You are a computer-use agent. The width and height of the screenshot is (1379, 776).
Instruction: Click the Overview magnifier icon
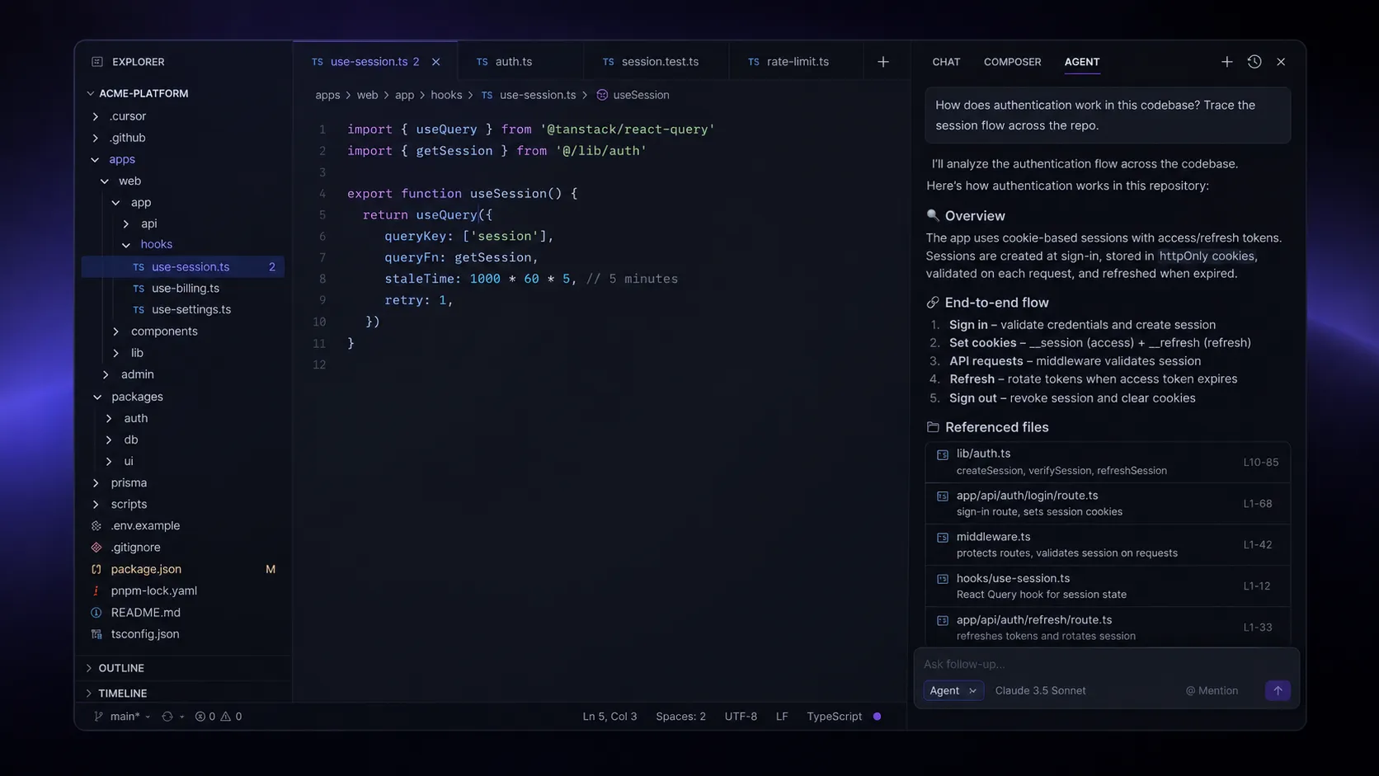point(933,215)
